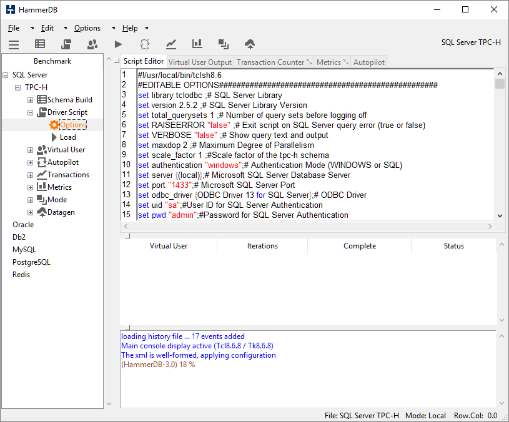Viewport: 509px width, 422px height.
Task: Expand the Metrics tree node
Action: click(30, 187)
